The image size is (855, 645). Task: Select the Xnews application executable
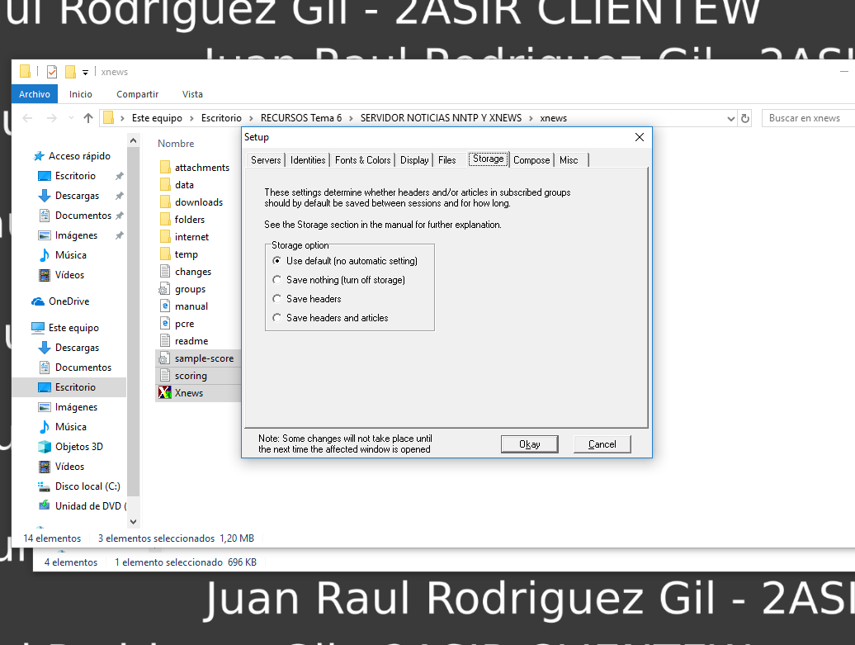pos(181,393)
